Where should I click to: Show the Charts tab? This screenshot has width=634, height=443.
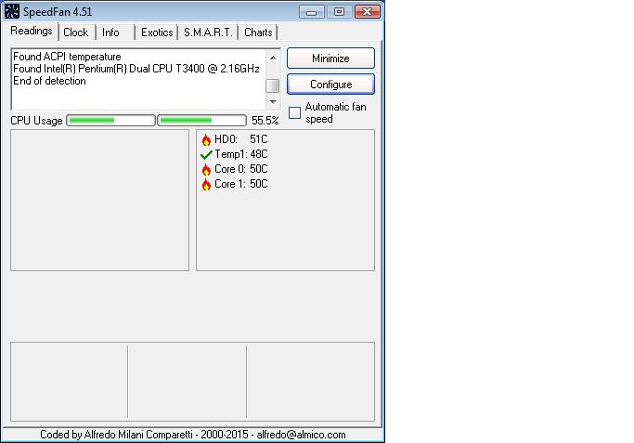pos(258,33)
